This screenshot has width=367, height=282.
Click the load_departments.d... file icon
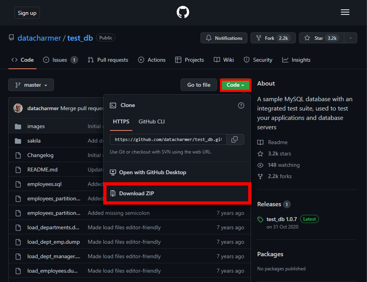tap(18, 228)
